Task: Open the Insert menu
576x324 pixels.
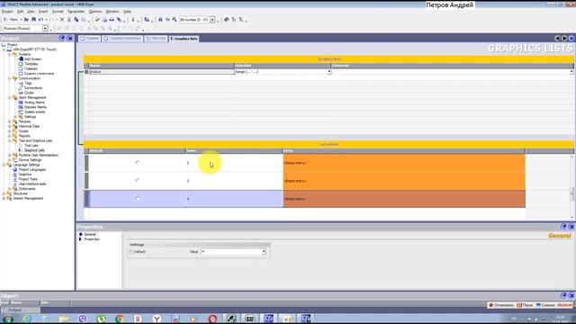Action: (43, 12)
